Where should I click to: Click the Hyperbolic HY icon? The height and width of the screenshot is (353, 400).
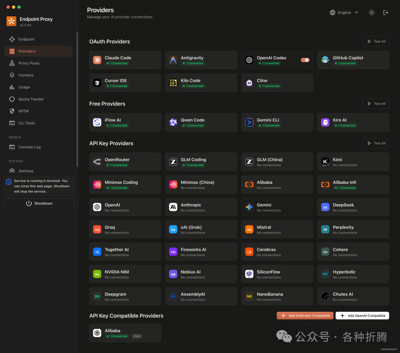coord(325,274)
